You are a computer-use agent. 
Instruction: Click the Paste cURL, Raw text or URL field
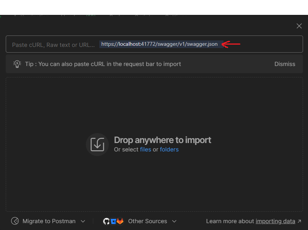(53, 45)
